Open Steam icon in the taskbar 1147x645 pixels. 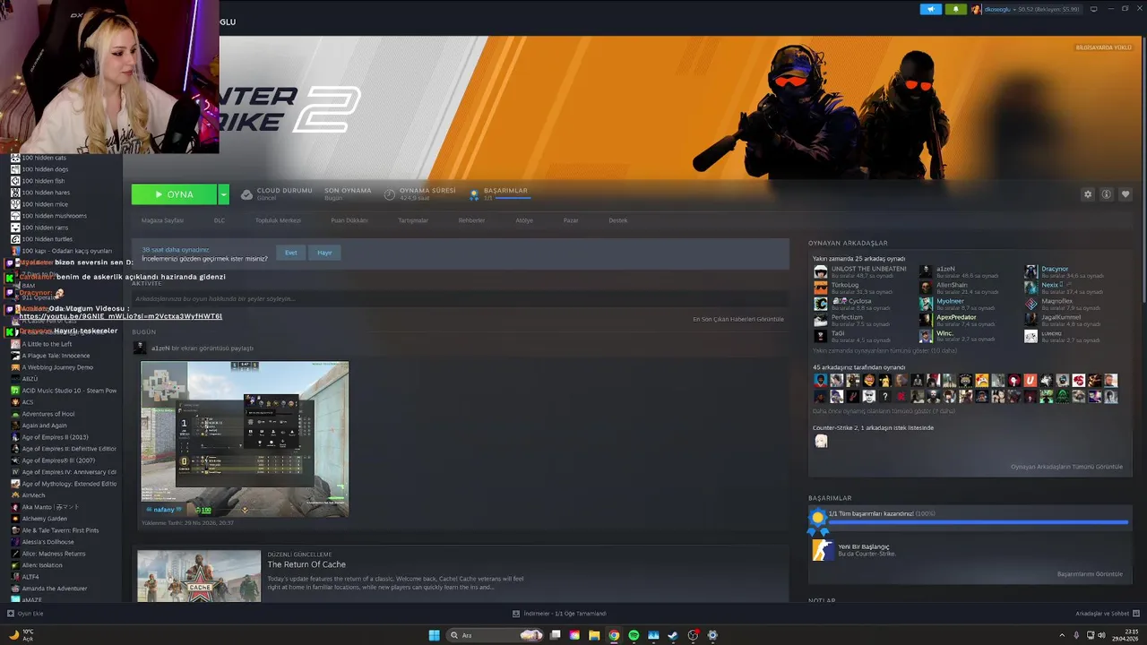pos(673,635)
